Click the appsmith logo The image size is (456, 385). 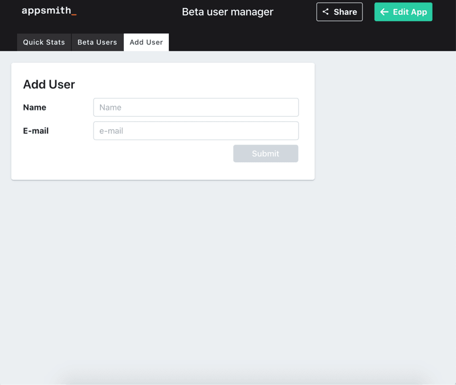(48, 11)
